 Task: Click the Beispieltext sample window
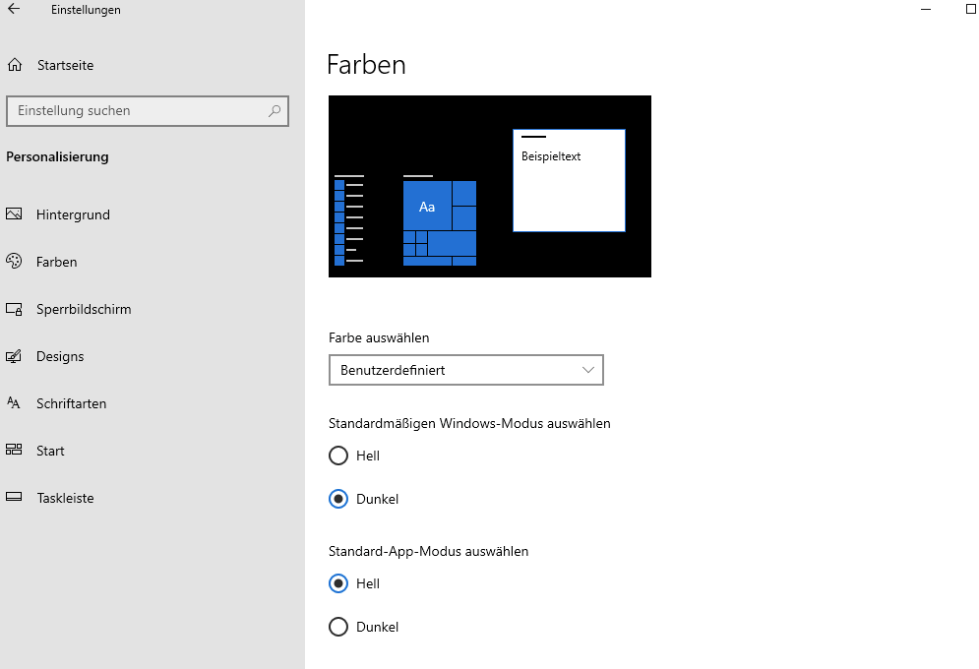click(569, 180)
